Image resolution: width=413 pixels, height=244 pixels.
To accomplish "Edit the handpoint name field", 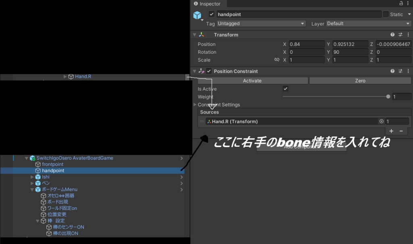I will [299, 14].
